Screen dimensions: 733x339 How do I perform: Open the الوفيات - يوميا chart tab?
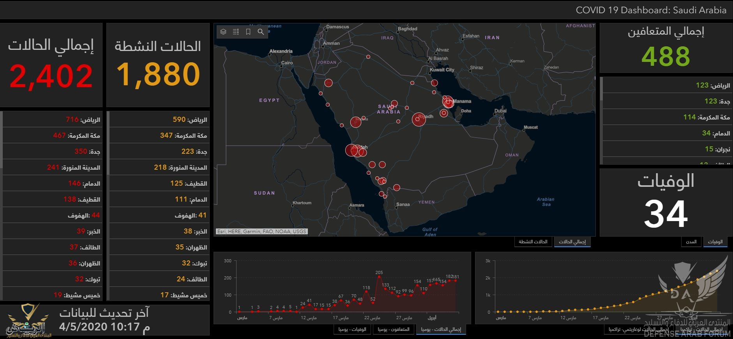coord(352,329)
